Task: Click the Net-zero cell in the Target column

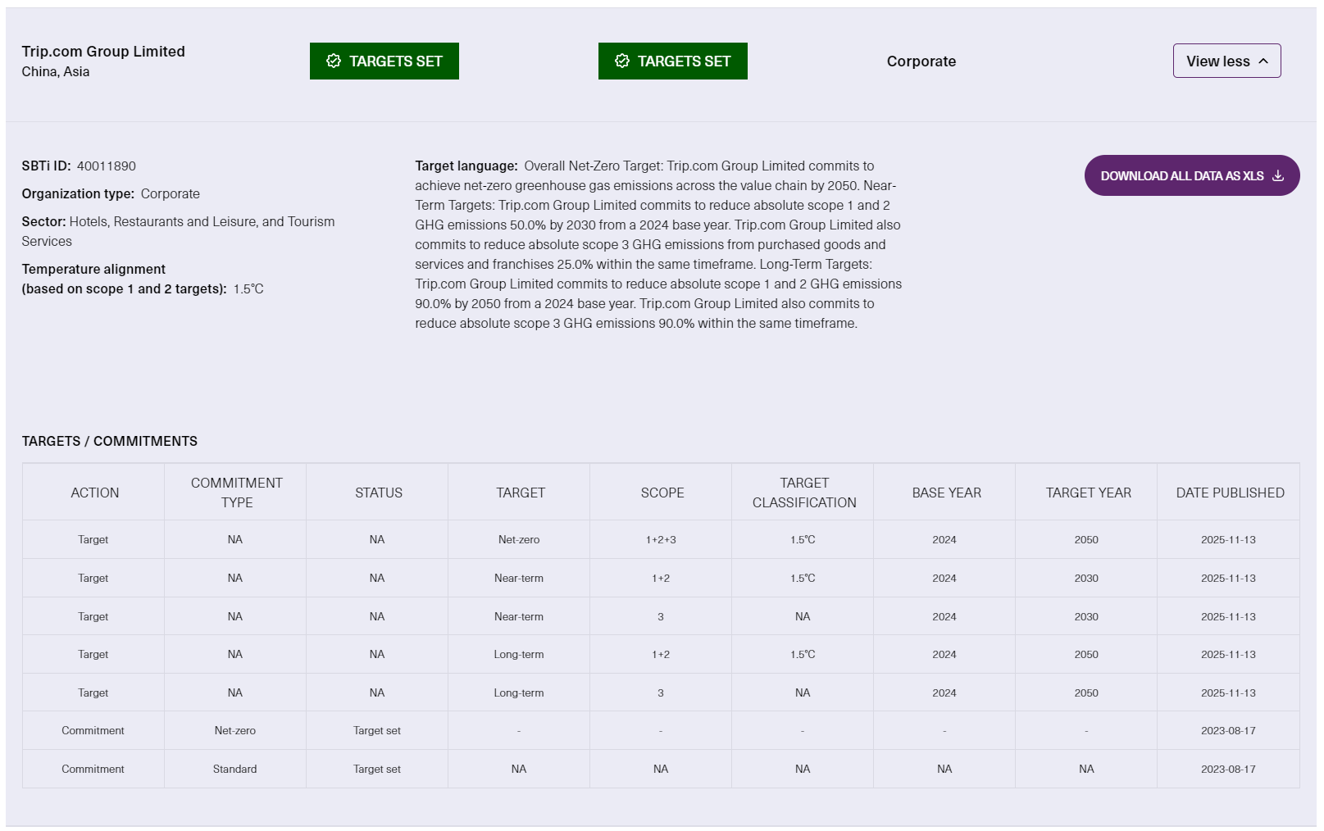Action: (x=519, y=540)
